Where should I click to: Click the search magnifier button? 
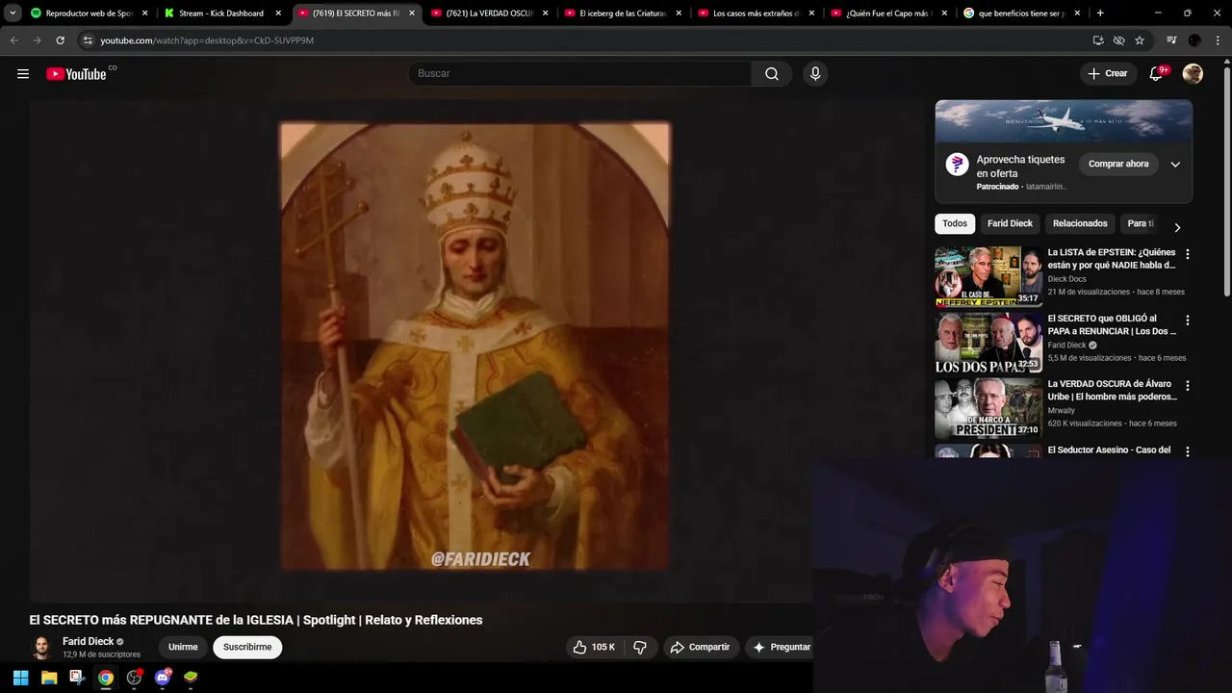coord(772,74)
